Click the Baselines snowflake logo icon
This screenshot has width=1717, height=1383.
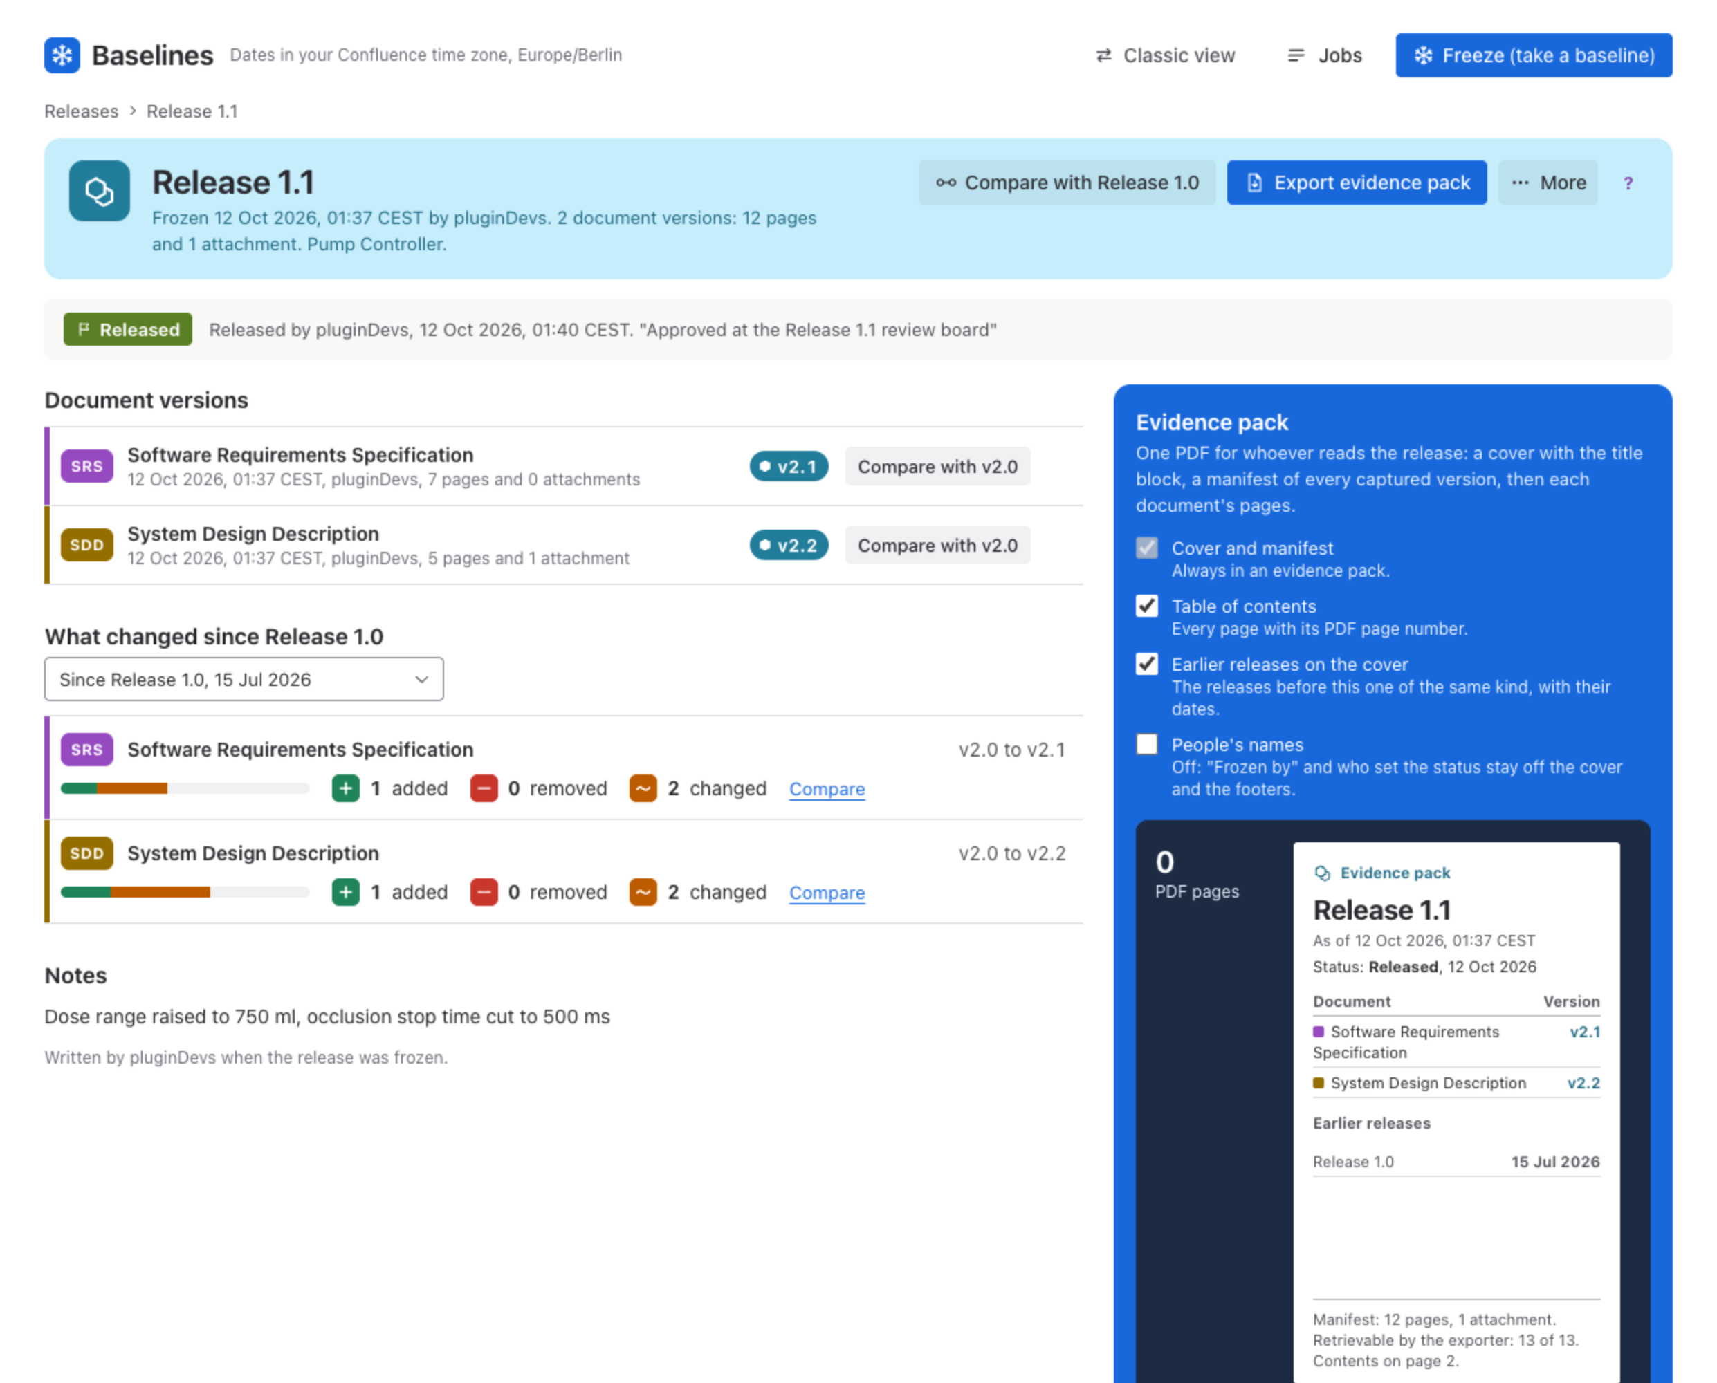[x=62, y=55]
